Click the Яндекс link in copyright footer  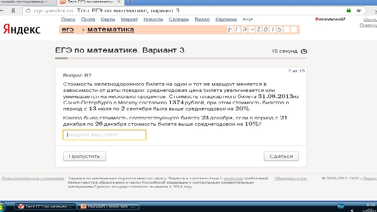click(370, 178)
